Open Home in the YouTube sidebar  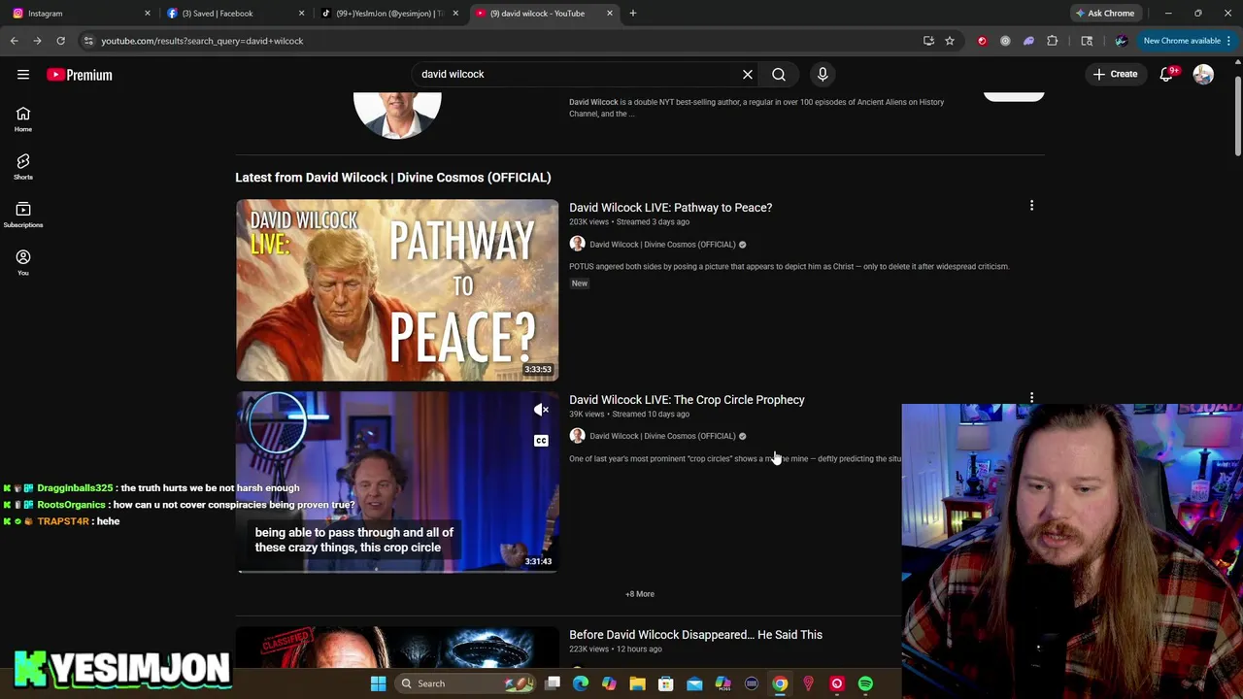[23, 119]
